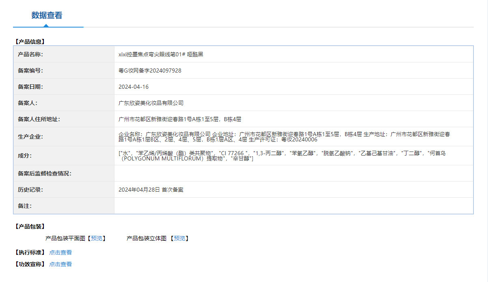Open 点击查看 link next to 执行标准

[60, 252]
